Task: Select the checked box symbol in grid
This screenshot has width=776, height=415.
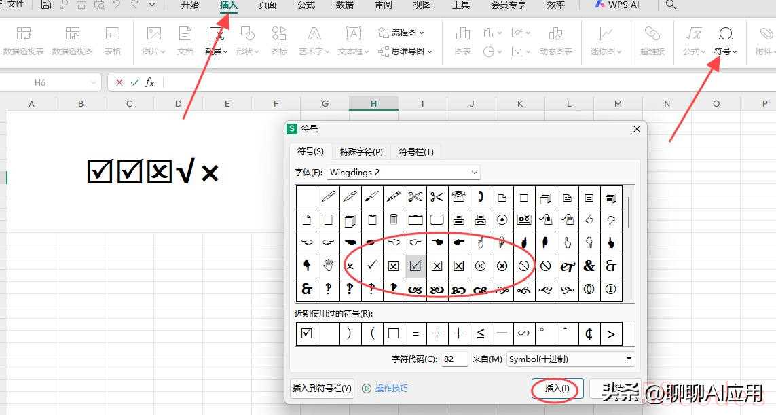Action: tap(415, 266)
